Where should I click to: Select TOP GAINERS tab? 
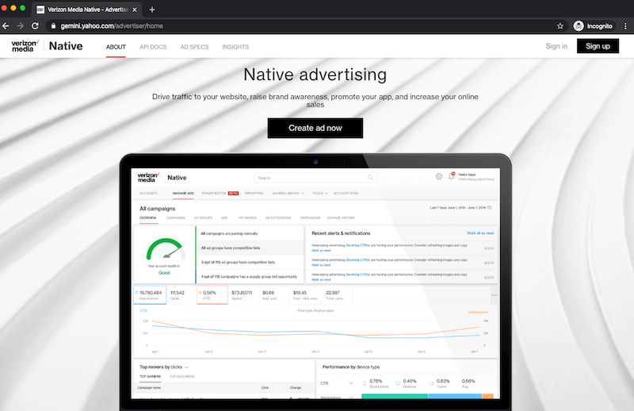(x=150, y=377)
